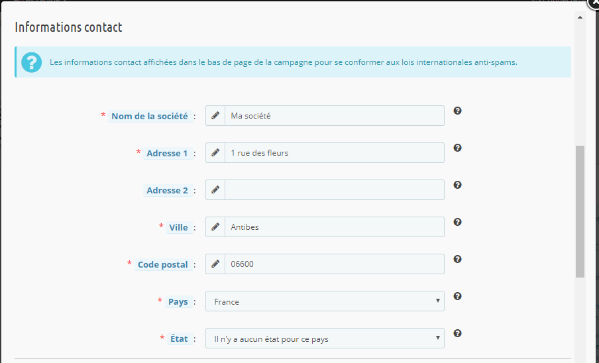599x363 pixels.
Task: Click the scrollbar up arrow
Action: coord(580,17)
